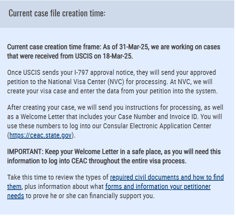This screenshot has height=216, width=236.
Task: Click "Consular Electronic Application Center" text
Action: point(157,126)
